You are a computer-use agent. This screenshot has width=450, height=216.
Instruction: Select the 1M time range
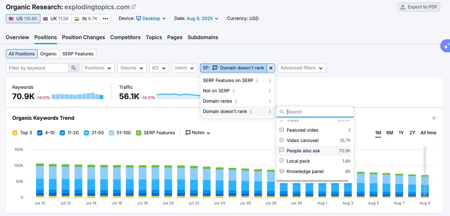(378, 133)
